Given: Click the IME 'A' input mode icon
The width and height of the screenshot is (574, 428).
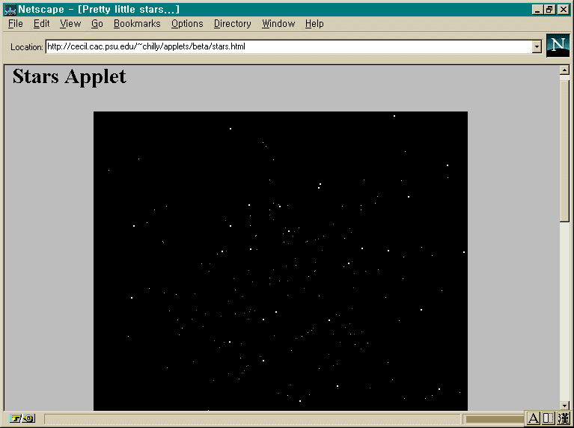Looking at the screenshot, I should 534,418.
